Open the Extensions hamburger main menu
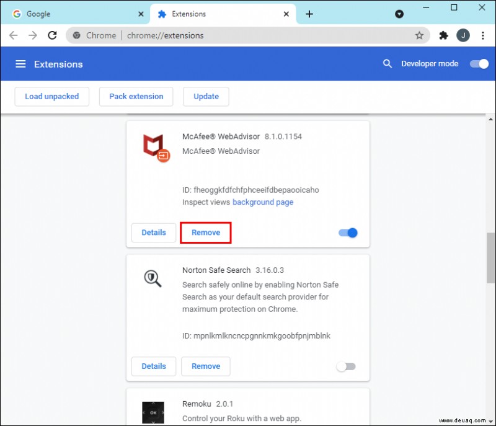496x426 pixels. (x=20, y=64)
